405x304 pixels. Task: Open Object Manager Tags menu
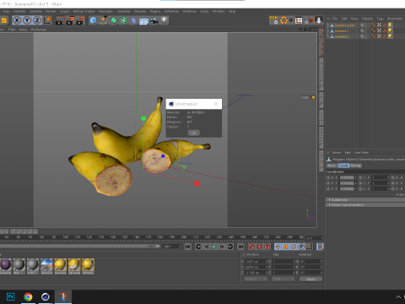point(381,19)
